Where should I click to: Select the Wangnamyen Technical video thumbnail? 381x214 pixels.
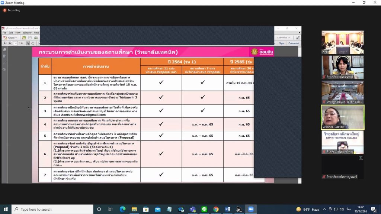point(343,93)
